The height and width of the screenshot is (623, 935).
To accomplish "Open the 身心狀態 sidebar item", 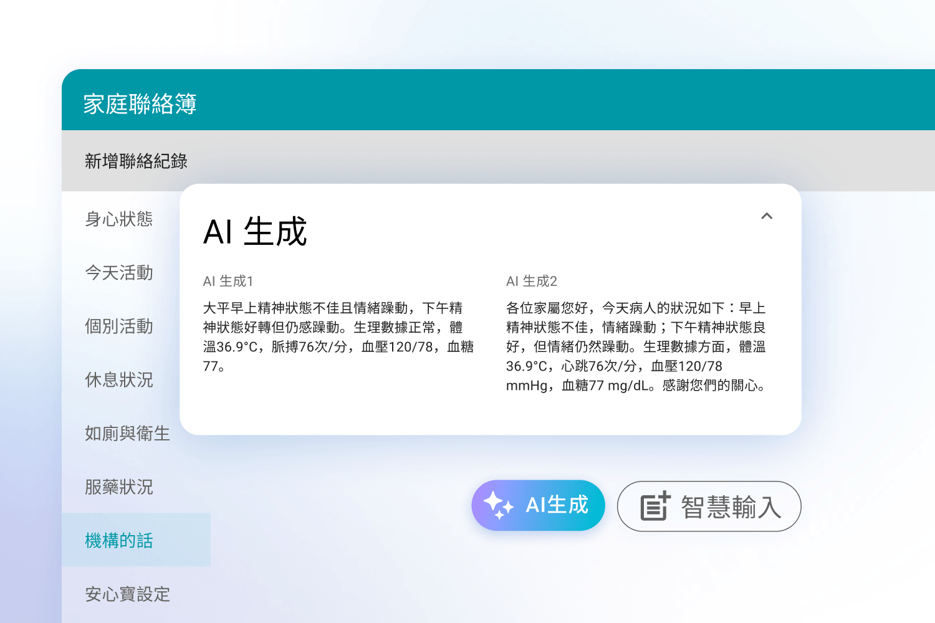I will click(x=119, y=219).
